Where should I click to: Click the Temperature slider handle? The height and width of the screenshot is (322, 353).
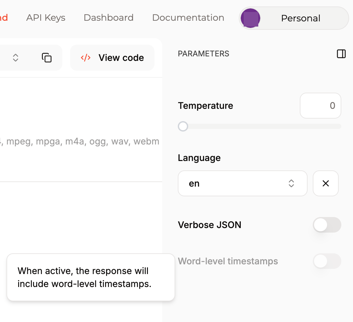point(183,126)
